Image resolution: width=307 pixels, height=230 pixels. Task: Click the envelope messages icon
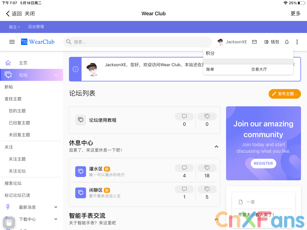pyautogui.click(x=254, y=42)
